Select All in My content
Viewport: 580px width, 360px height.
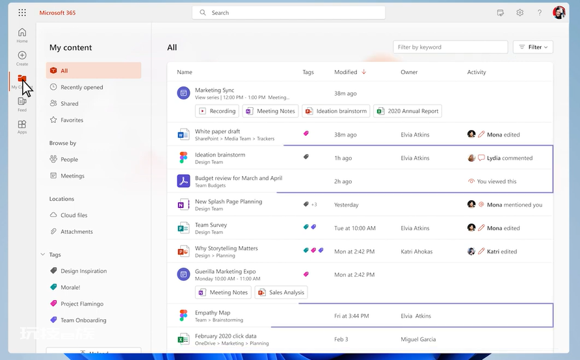coord(94,70)
